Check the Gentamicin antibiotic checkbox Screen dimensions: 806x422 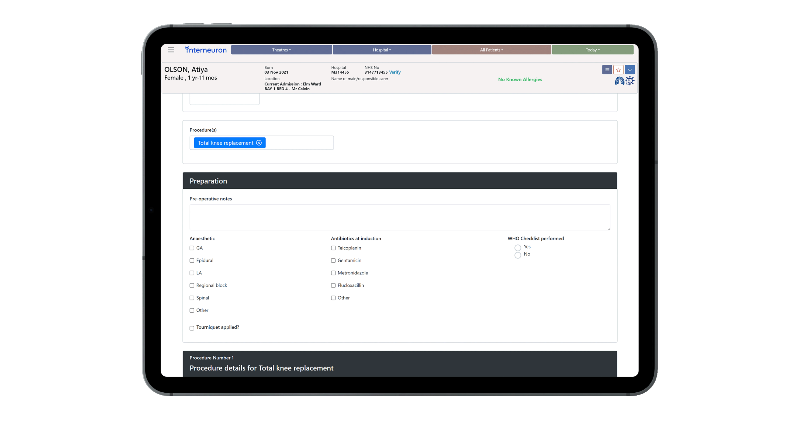tap(333, 261)
